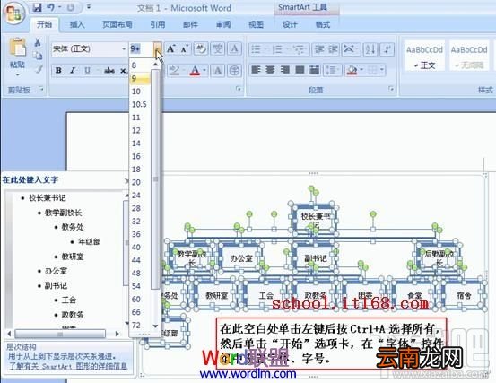Grow font size with large A
Screen dimensions: 496x383
click(x=170, y=49)
